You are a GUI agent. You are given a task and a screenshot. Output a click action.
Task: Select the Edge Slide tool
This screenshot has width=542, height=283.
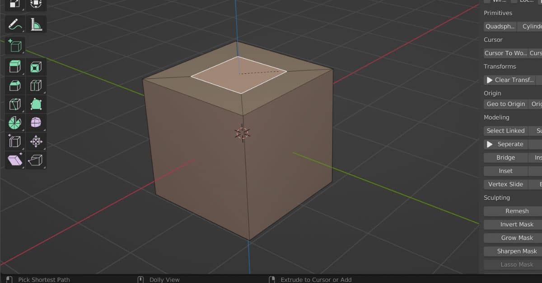click(x=15, y=141)
